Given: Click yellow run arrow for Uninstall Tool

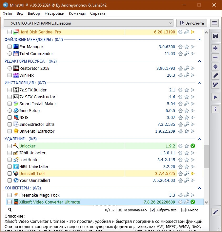Looking at the screenshot, I should (192, 174).
